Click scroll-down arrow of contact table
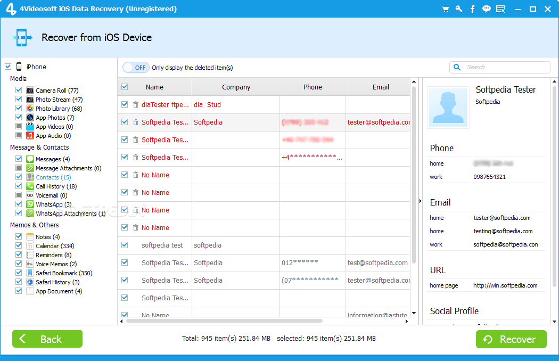The width and height of the screenshot is (559, 361). (414, 313)
